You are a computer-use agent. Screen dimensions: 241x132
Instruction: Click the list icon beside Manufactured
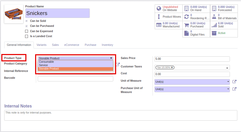point(159,25)
